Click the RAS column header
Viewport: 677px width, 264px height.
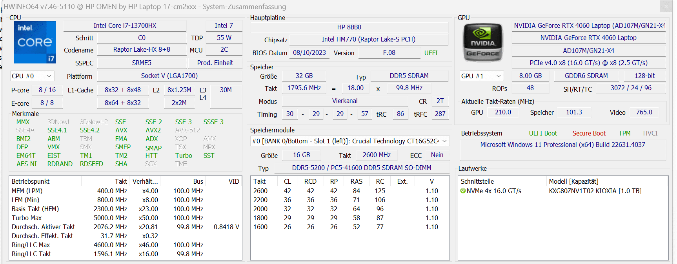[356, 181]
